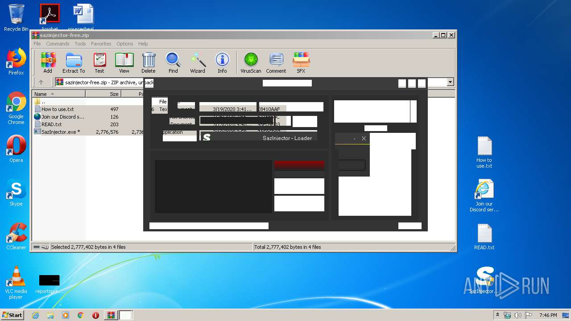
Task: Click the Test archive icon
Action: pos(99,62)
